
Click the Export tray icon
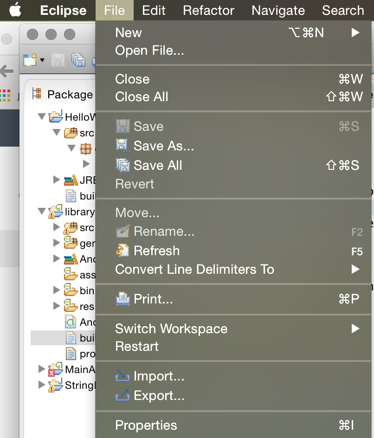(x=123, y=395)
